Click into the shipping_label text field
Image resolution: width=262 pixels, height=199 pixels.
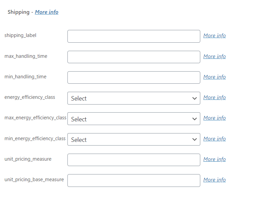(134, 36)
